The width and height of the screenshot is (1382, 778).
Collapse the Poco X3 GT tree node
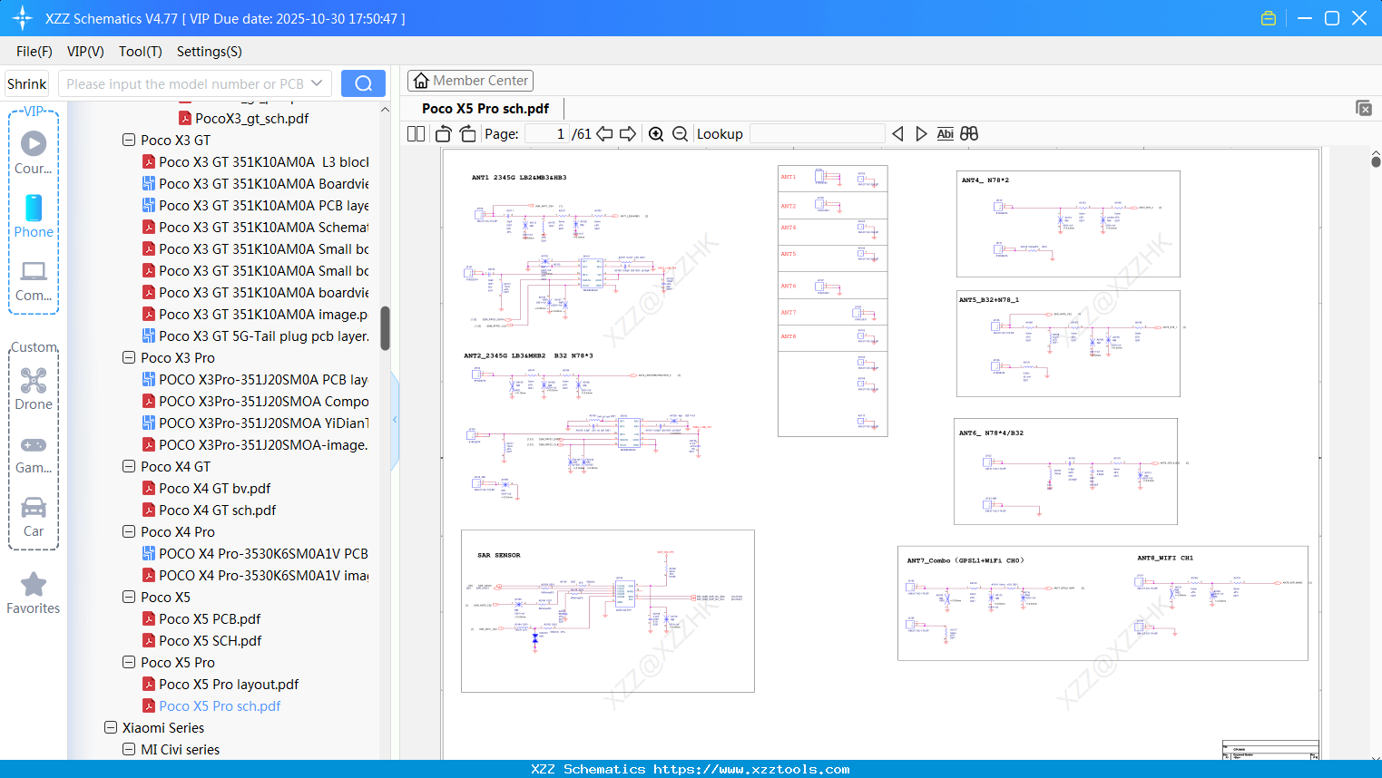click(129, 141)
